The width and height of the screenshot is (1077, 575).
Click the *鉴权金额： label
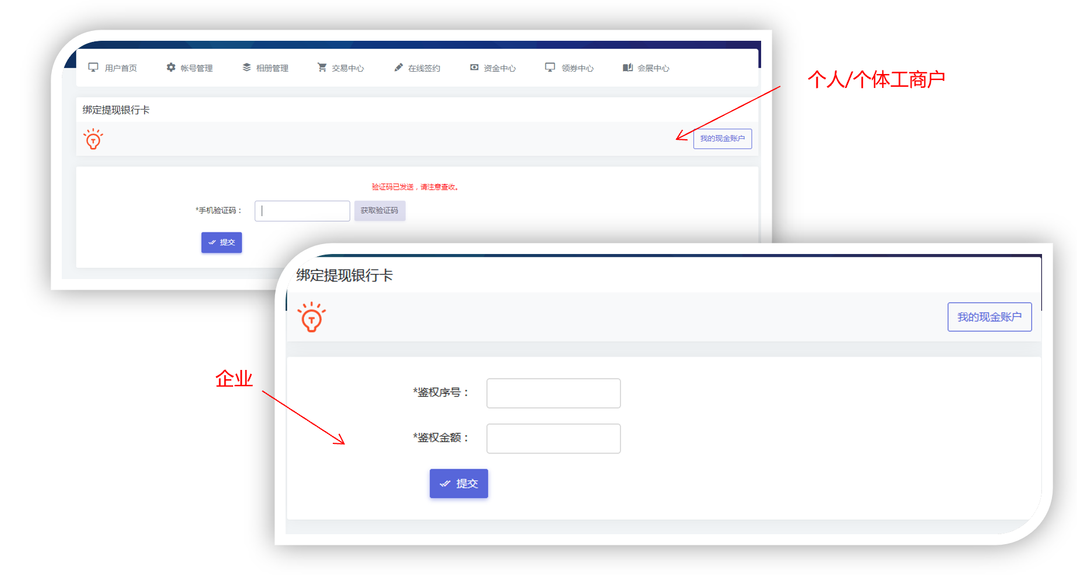(441, 438)
